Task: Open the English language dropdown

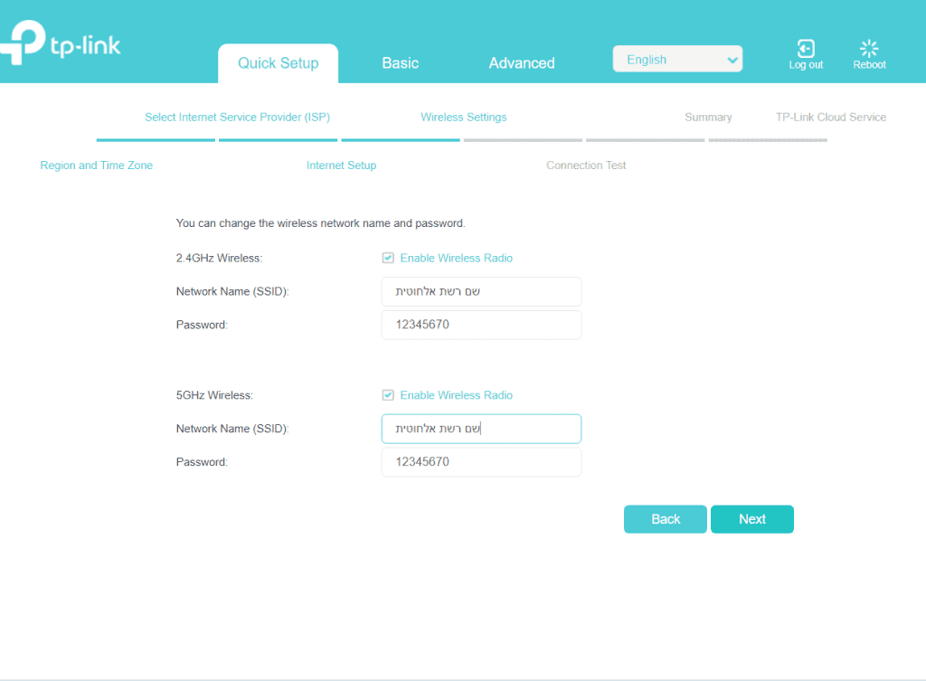Action: coord(677,60)
